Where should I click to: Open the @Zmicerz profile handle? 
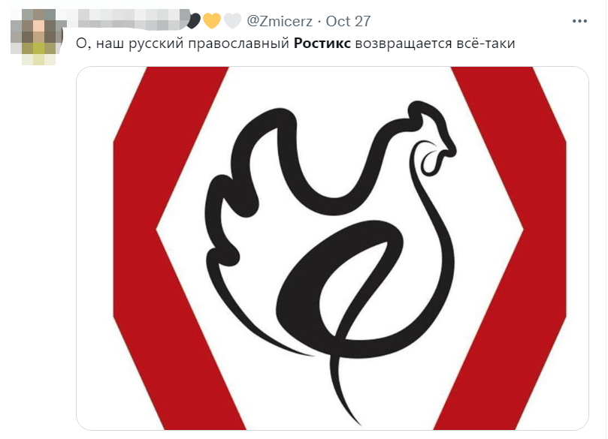[279, 21]
